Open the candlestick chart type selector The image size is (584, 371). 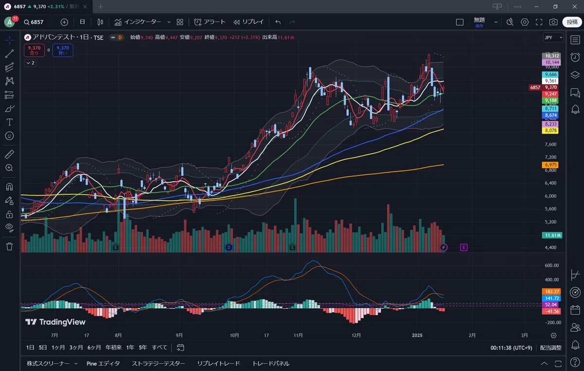point(100,22)
